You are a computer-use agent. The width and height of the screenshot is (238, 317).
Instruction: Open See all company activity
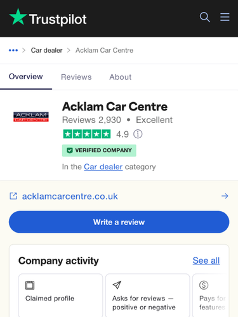206,261
